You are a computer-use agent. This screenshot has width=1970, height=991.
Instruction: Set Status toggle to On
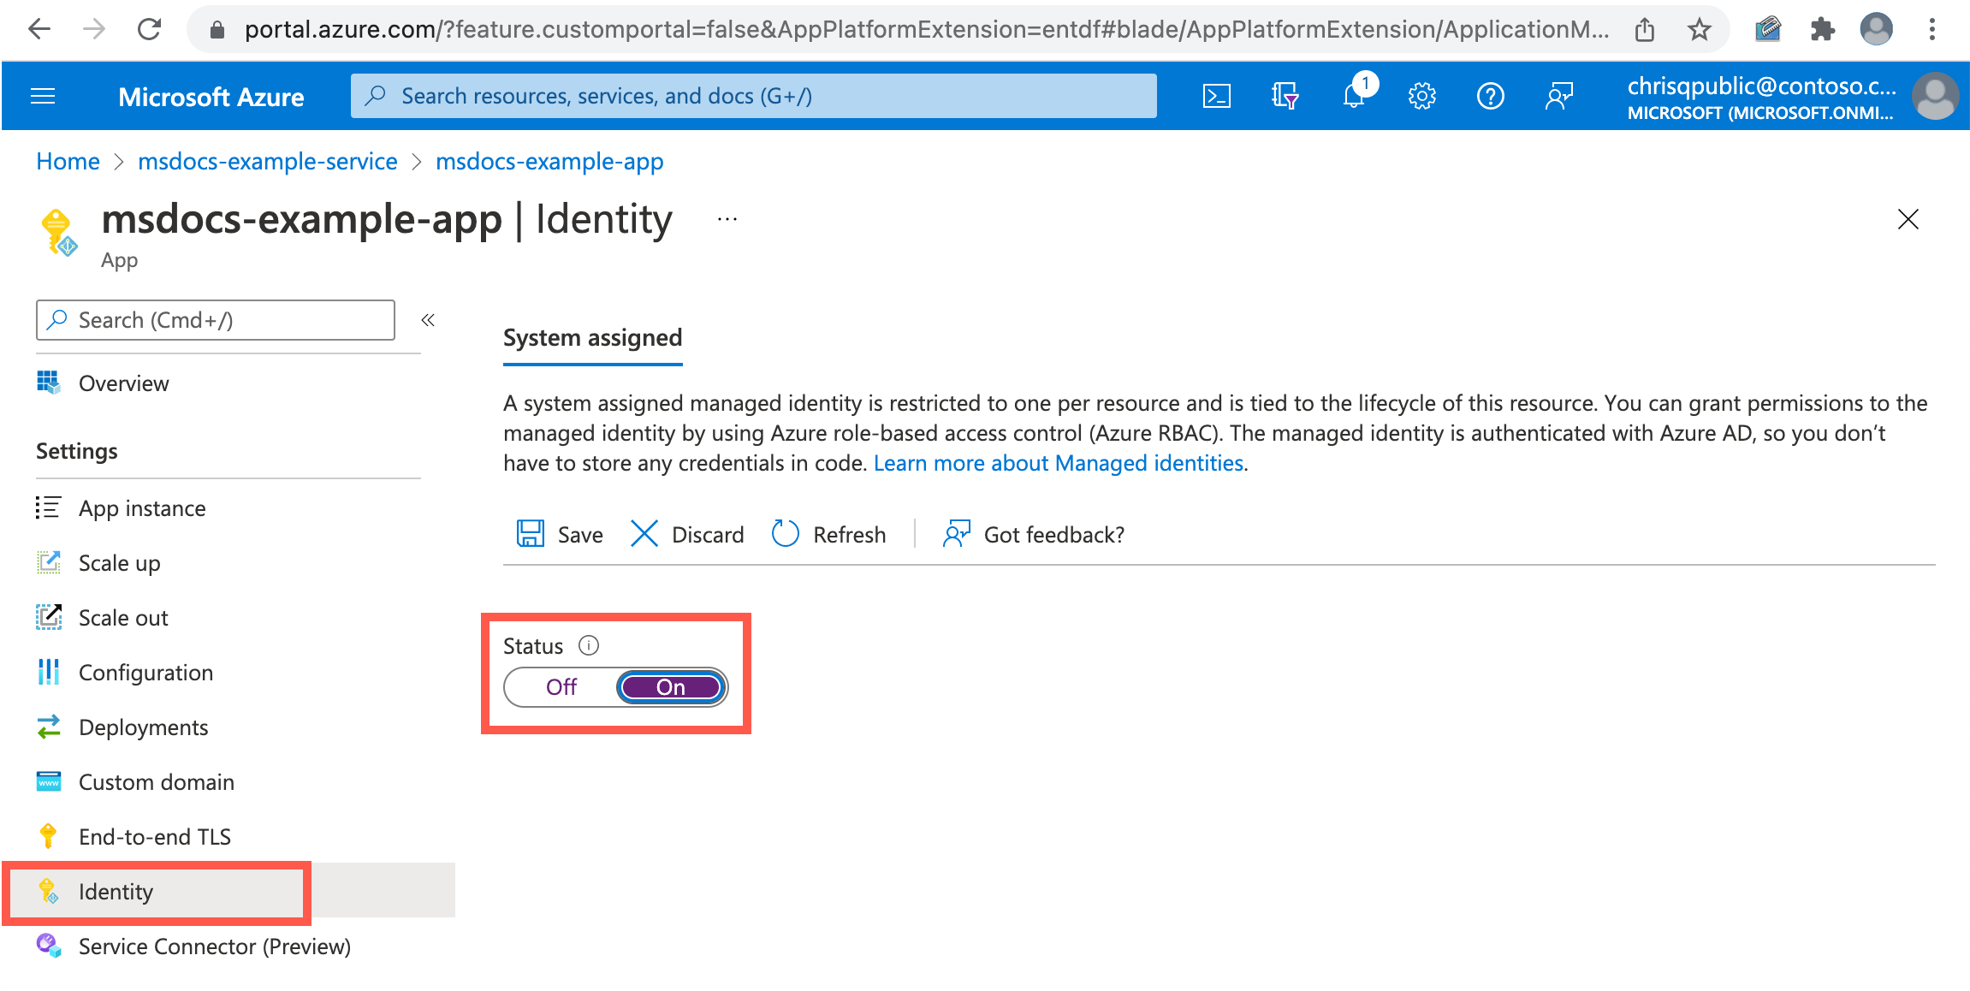[671, 687]
